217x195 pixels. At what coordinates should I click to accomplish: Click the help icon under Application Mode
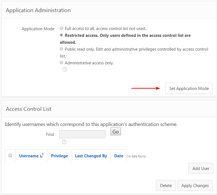(65, 69)
